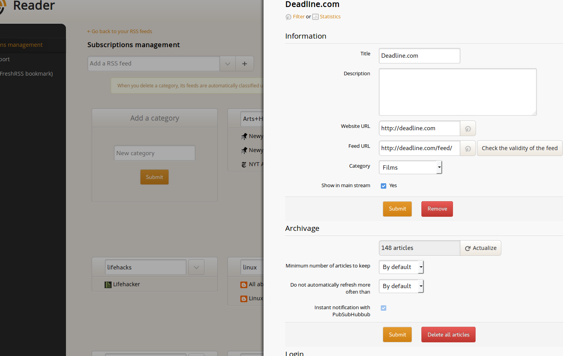Click the New category input field
Viewport: 563px width, 356px height.
[x=155, y=153]
